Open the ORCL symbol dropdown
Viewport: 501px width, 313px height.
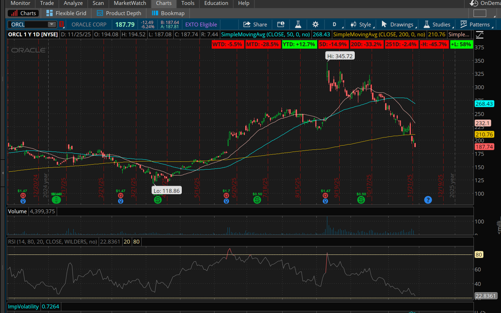51,24
